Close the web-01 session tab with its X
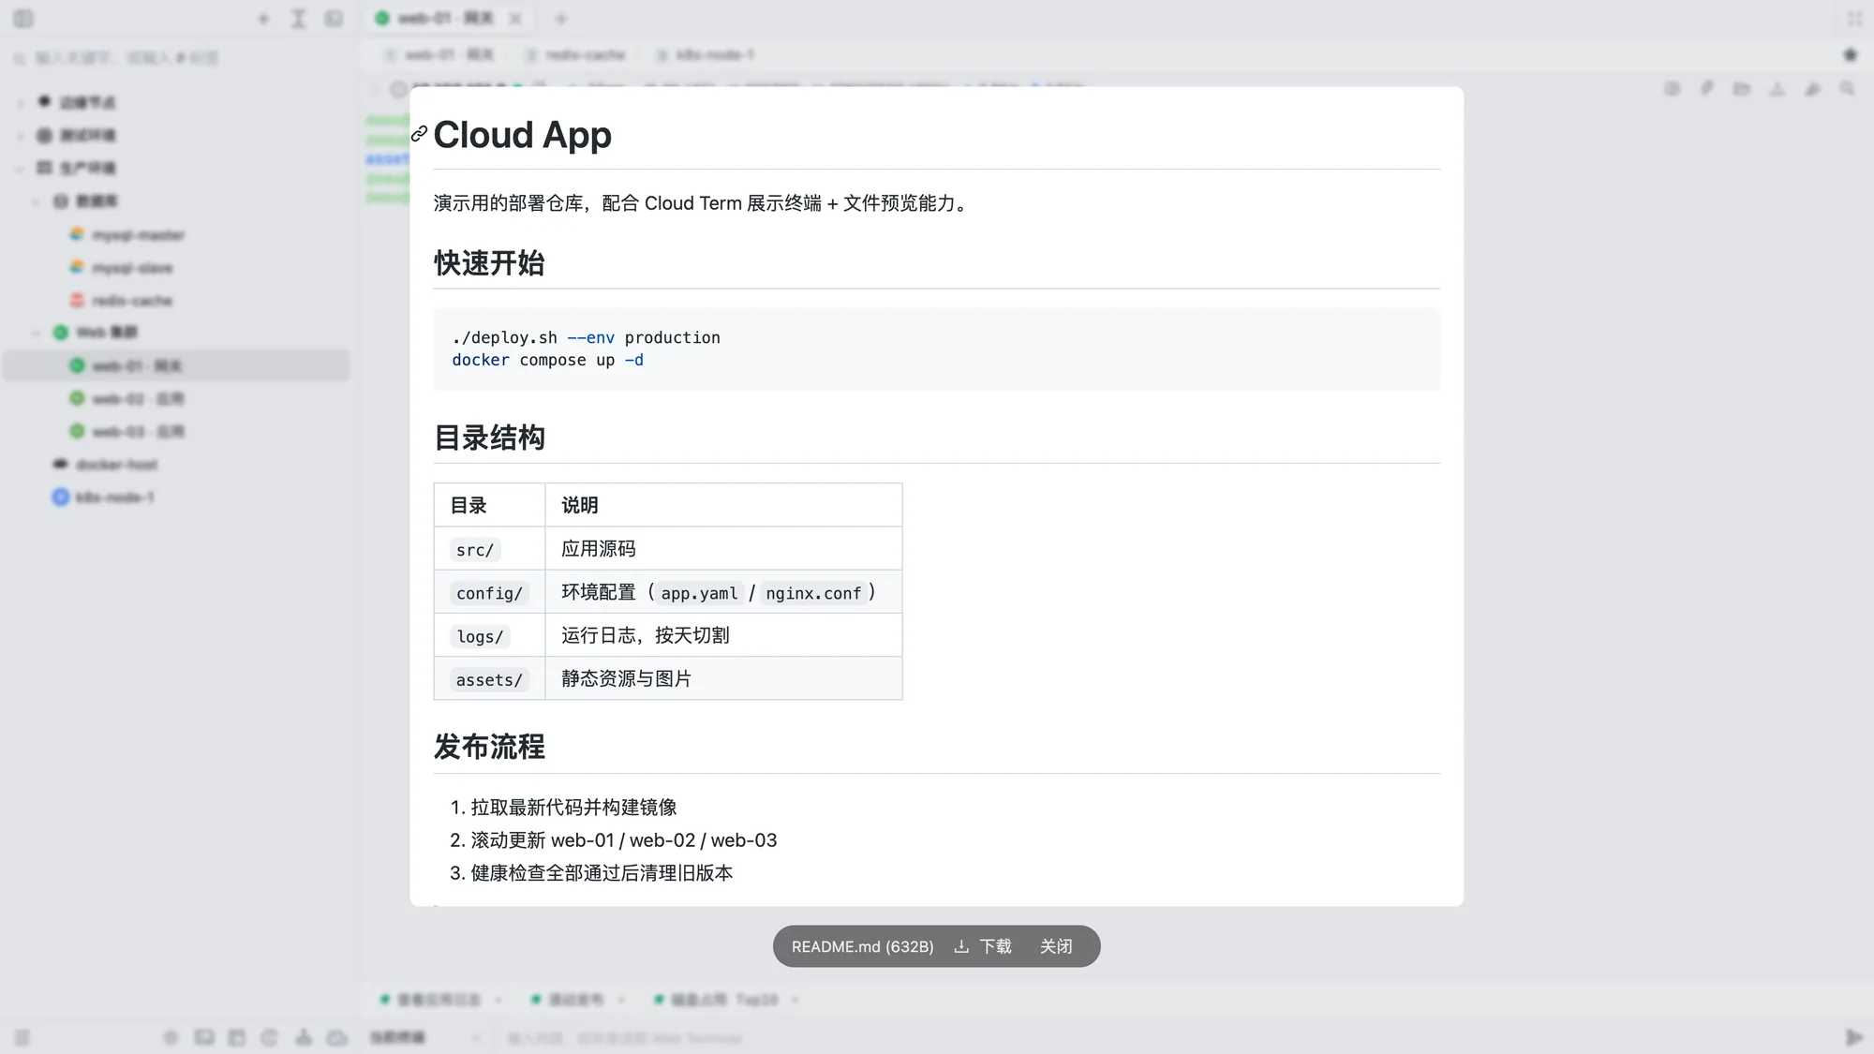This screenshot has width=1874, height=1054. tap(515, 18)
